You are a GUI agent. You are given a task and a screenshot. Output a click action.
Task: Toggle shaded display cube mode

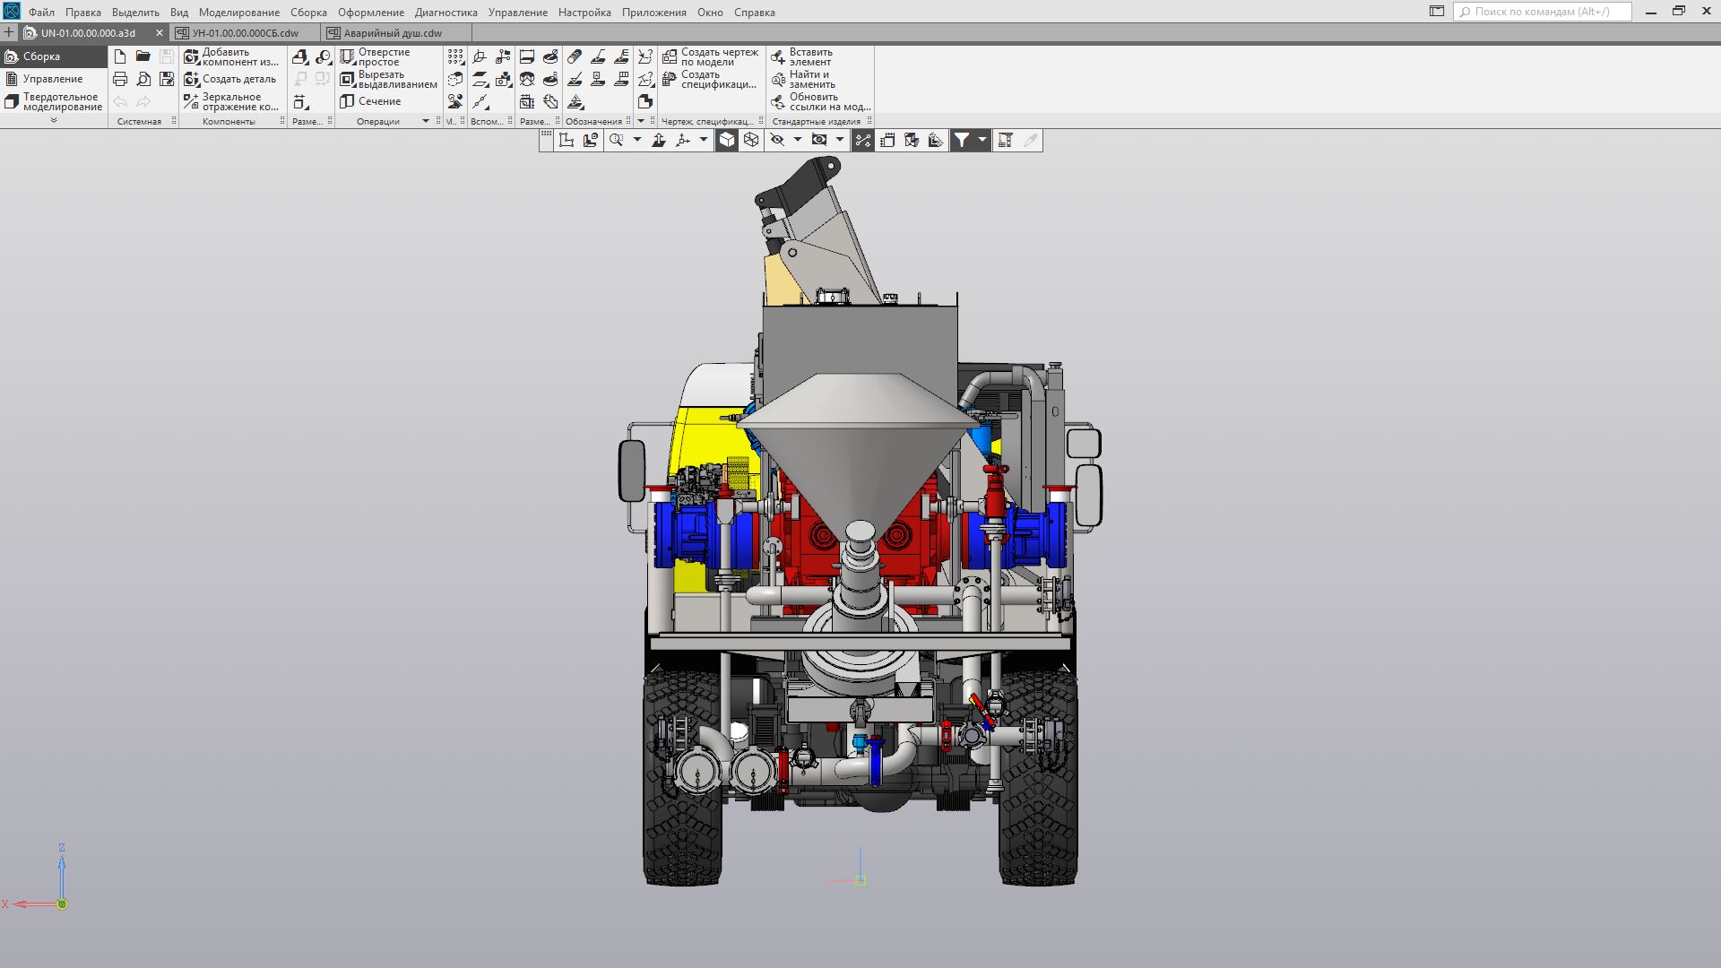pos(727,140)
